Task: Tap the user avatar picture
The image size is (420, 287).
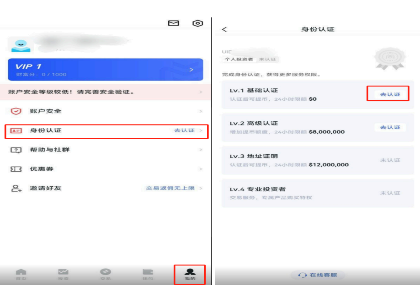Action: pos(21,45)
